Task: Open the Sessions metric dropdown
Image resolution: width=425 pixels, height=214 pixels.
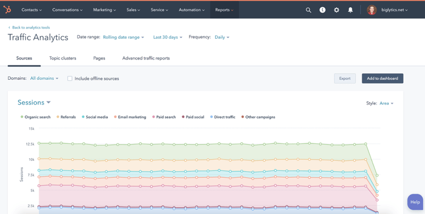Action: pyautogui.click(x=34, y=102)
